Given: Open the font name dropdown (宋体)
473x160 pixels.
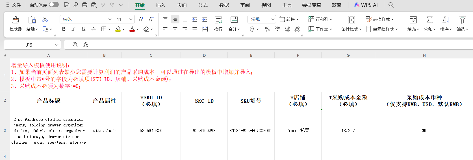Looking at the screenshot, I should point(110,19).
